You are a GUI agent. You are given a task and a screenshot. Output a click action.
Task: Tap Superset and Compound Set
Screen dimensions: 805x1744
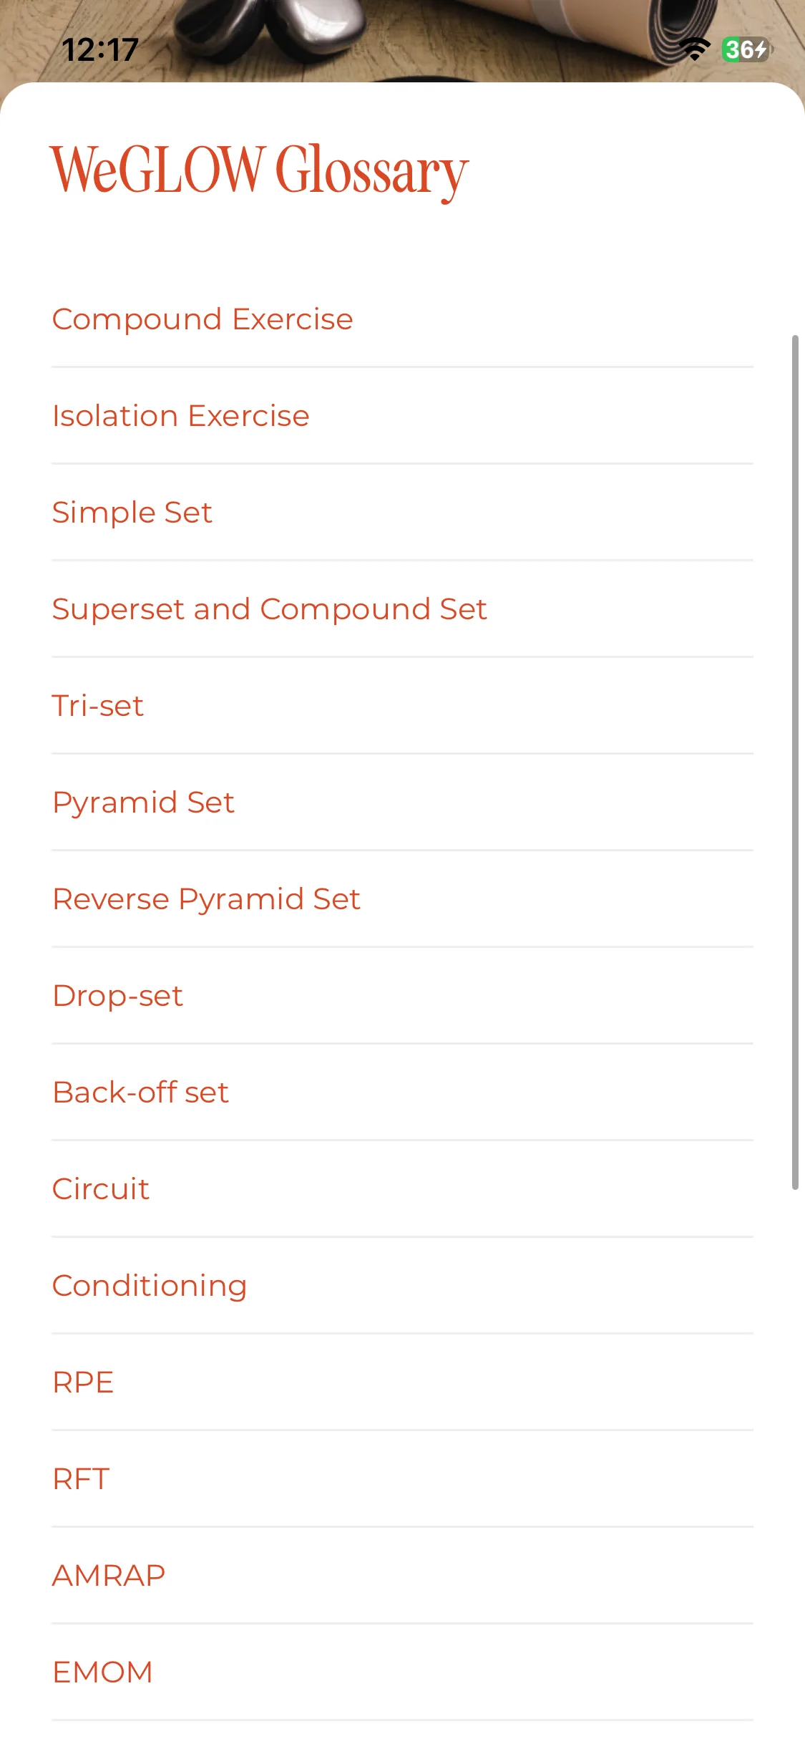click(x=270, y=609)
